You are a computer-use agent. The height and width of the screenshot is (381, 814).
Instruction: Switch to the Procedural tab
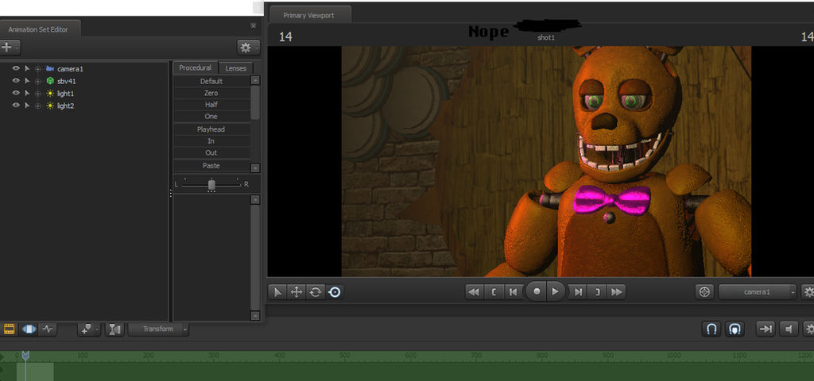pos(196,68)
